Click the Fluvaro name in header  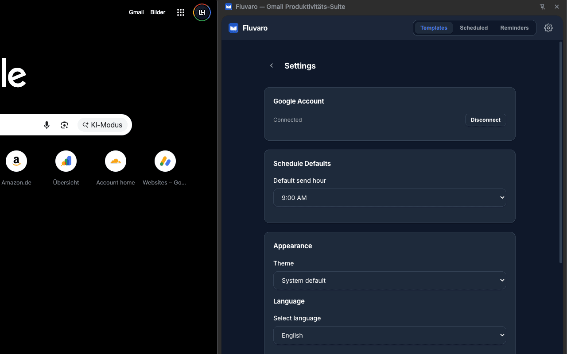pyautogui.click(x=255, y=28)
